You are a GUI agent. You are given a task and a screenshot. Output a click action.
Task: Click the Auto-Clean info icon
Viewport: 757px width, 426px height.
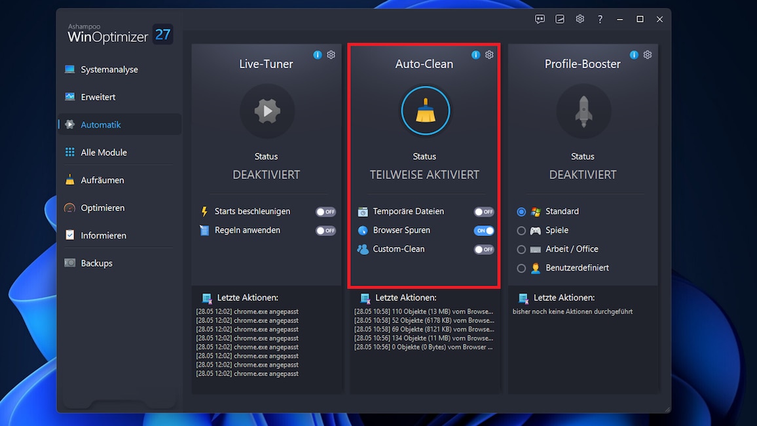click(x=475, y=54)
